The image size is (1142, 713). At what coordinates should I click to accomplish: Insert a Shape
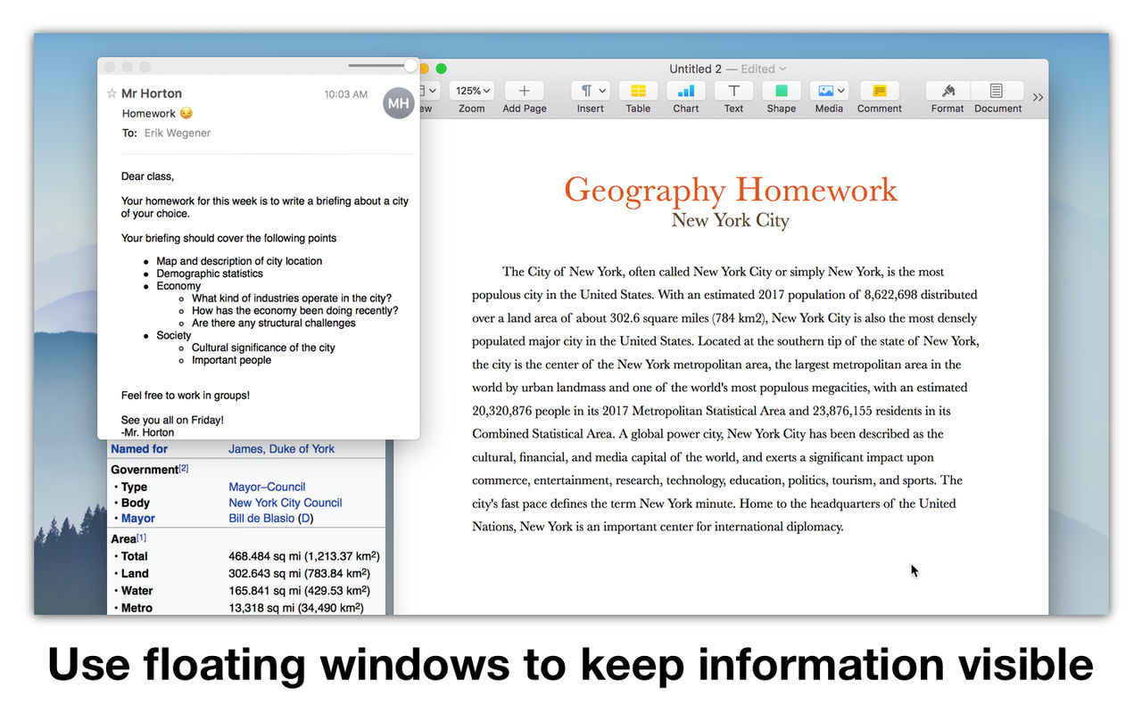pyautogui.click(x=781, y=91)
